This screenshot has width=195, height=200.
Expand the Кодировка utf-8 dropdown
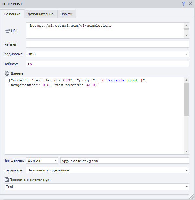[187, 54]
